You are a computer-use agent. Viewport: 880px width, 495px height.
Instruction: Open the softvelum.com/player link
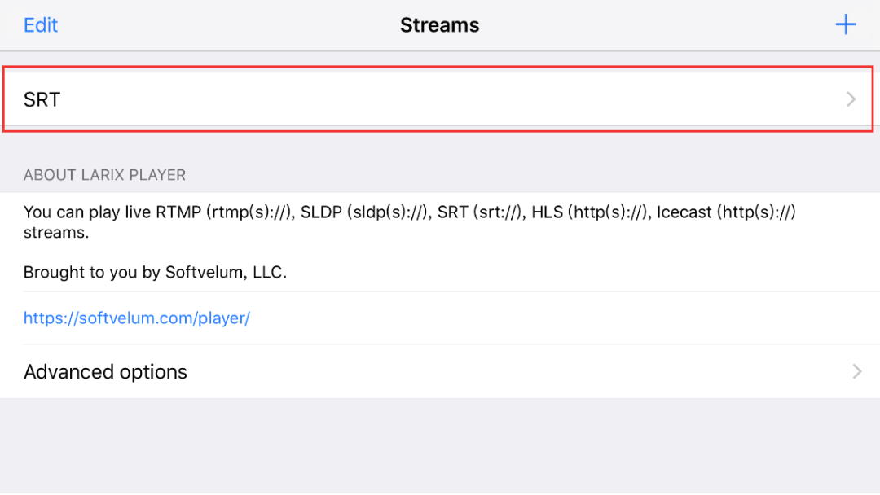point(137,318)
